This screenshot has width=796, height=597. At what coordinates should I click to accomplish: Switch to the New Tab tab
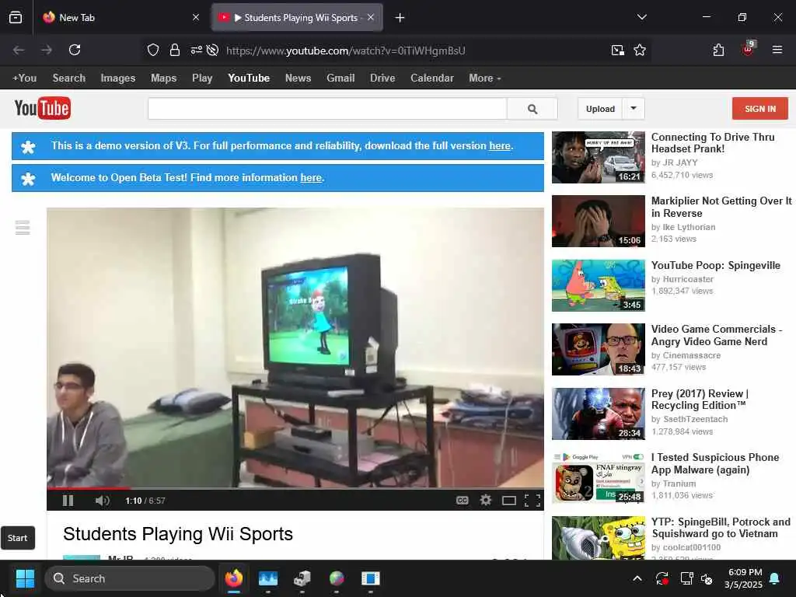[120, 18]
